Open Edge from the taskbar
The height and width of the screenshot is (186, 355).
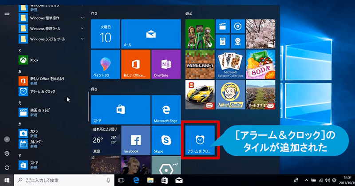(136, 180)
